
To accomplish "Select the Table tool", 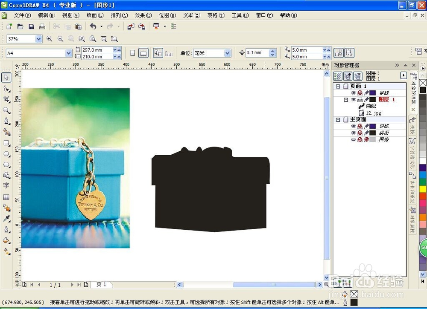I will click(x=6, y=197).
